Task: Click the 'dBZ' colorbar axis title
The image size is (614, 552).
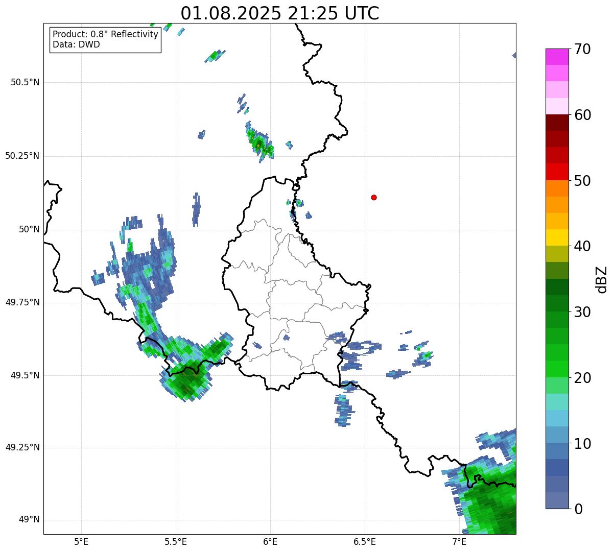Action: (x=602, y=279)
